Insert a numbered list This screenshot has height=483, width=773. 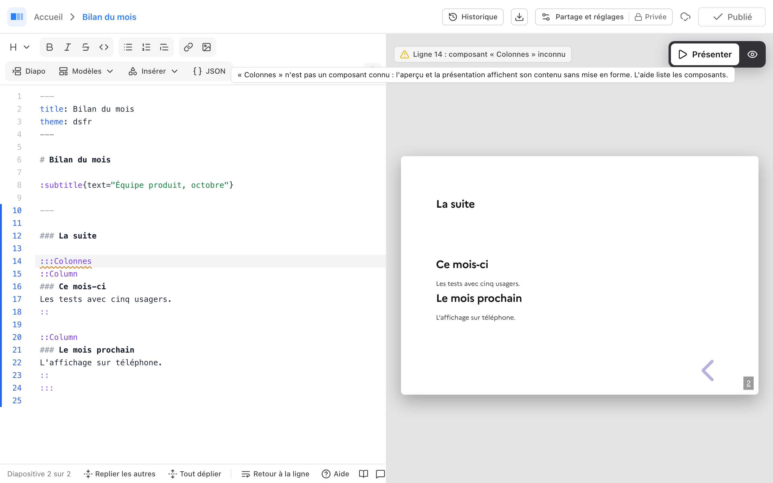(x=146, y=47)
